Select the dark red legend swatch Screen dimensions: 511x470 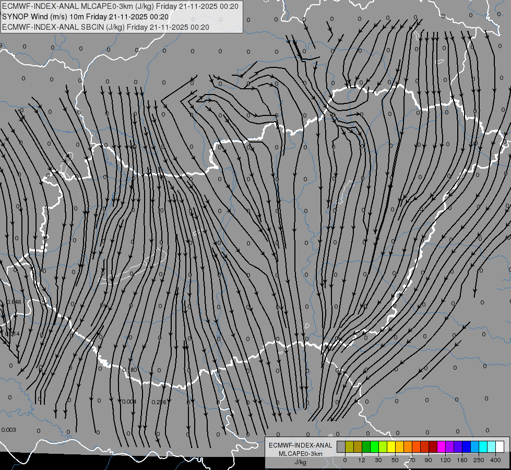click(x=433, y=447)
